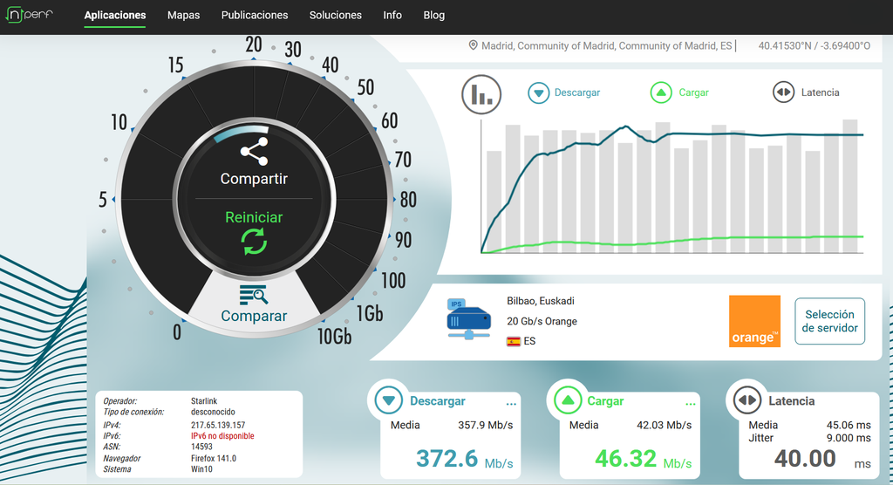The image size is (893, 485).
Task: Click the green restart arrows icon
Action: coord(254,242)
